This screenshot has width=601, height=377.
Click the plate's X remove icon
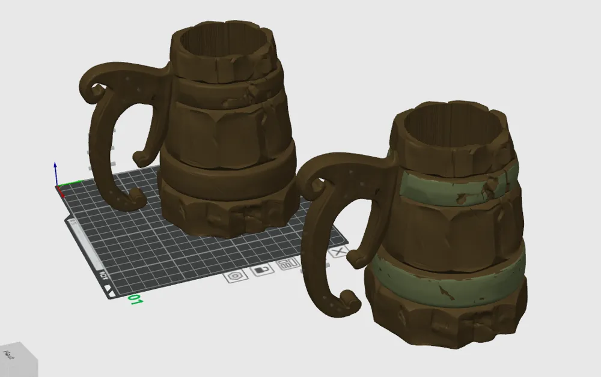pyautogui.click(x=338, y=252)
